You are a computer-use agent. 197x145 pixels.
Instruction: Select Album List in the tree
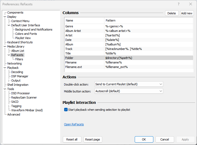tap(18, 51)
